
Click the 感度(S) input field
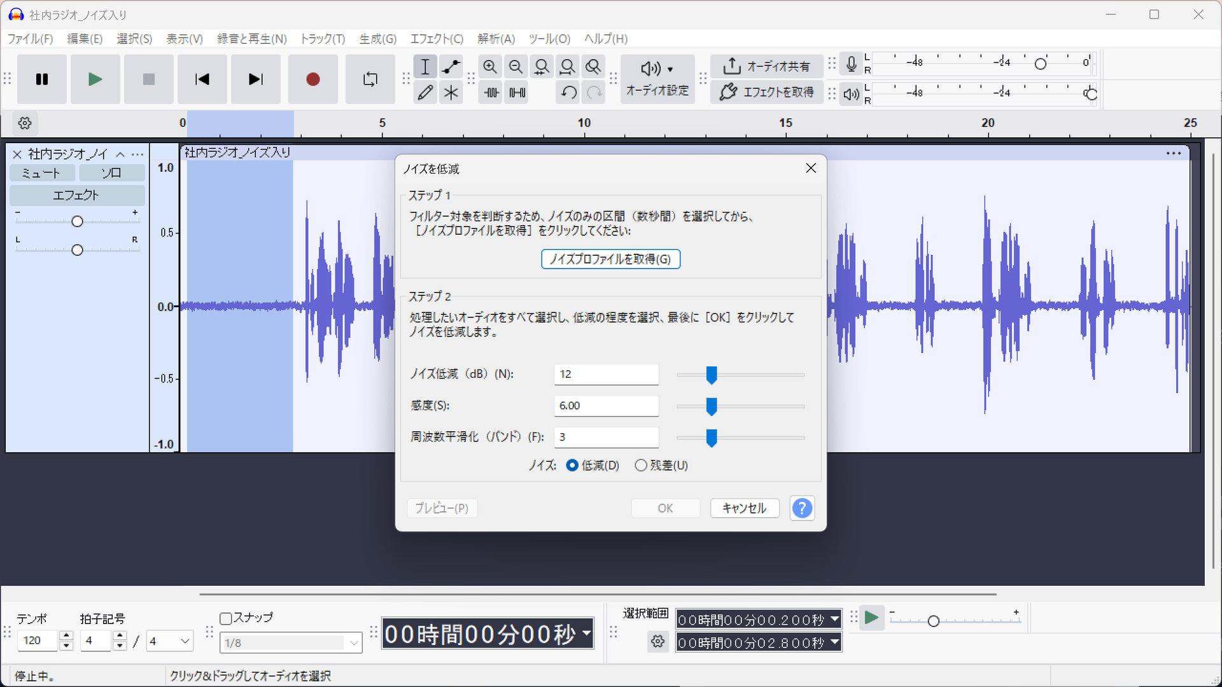[607, 406]
